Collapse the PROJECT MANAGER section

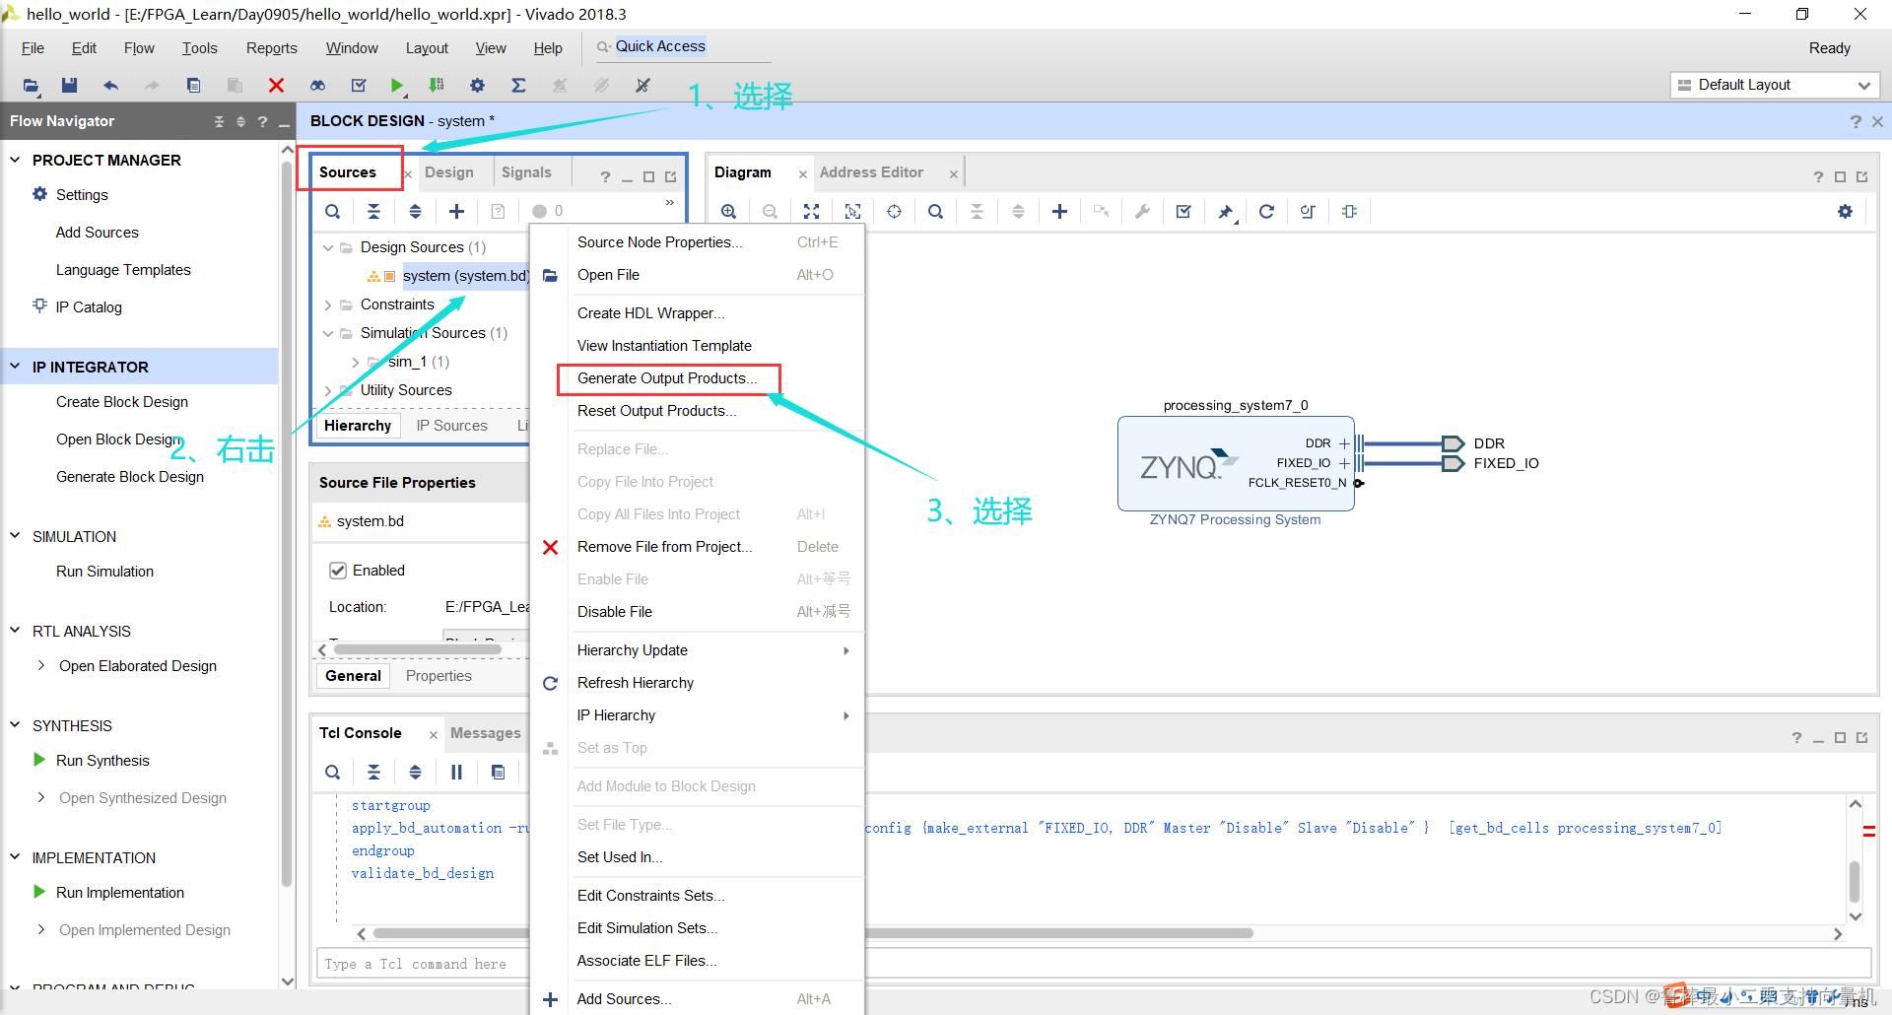[15, 160]
